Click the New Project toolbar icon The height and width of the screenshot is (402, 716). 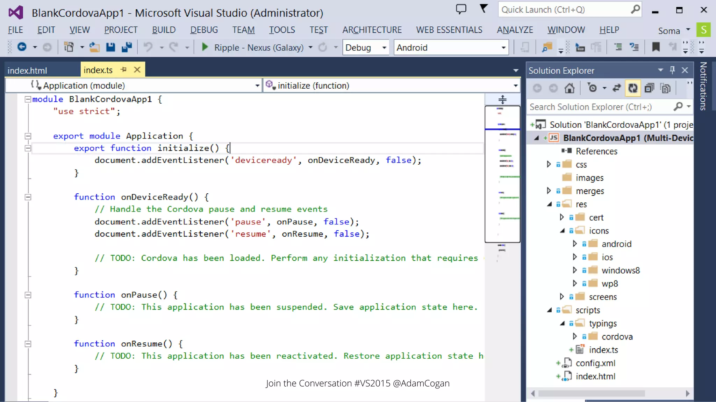coord(69,47)
